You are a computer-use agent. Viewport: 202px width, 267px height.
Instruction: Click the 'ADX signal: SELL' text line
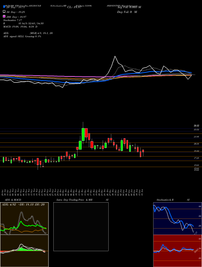click(22, 36)
